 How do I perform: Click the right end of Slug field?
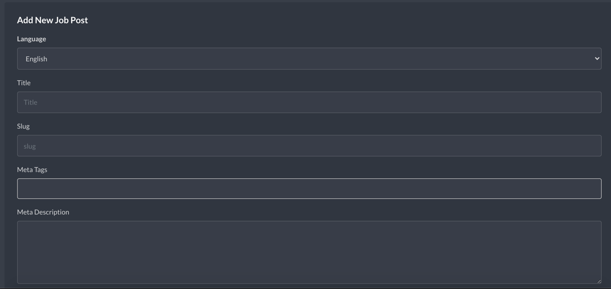tap(593, 145)
